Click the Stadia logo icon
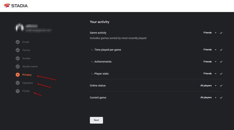The height and width of the screenshot is (130, 234). coord(7,5)
